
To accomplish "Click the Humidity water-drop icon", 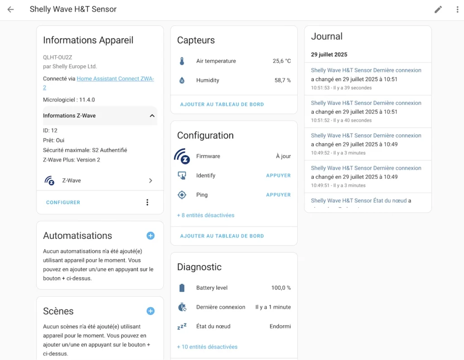I will (182, 80).
